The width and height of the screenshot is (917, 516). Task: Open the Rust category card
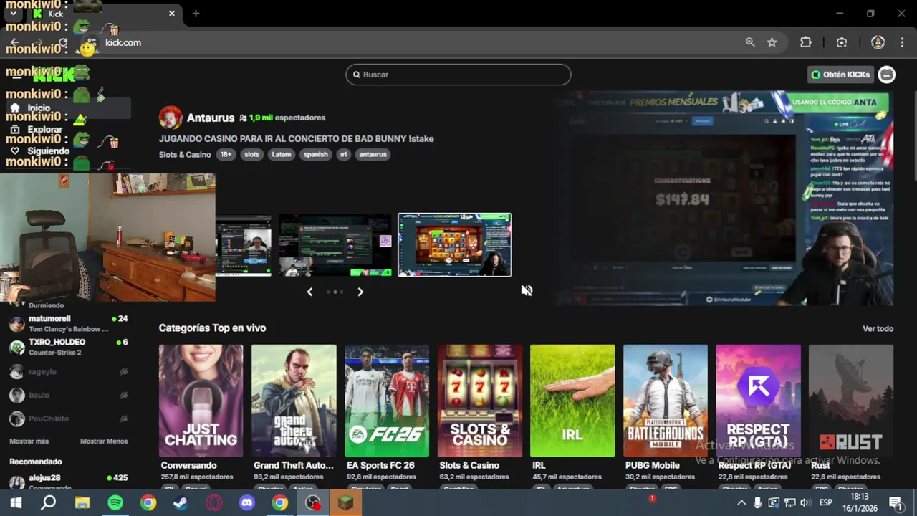pyautogui.click(x=851, y=401)
